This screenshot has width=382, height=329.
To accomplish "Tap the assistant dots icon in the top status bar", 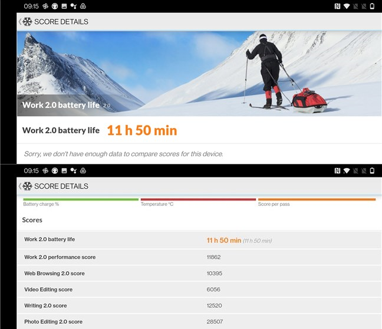I will (x=73, y=6).
